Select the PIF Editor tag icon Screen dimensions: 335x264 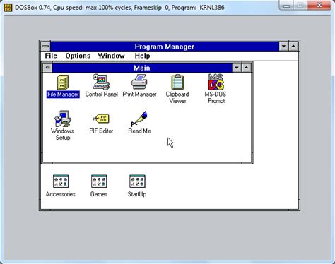click(101, 119)
